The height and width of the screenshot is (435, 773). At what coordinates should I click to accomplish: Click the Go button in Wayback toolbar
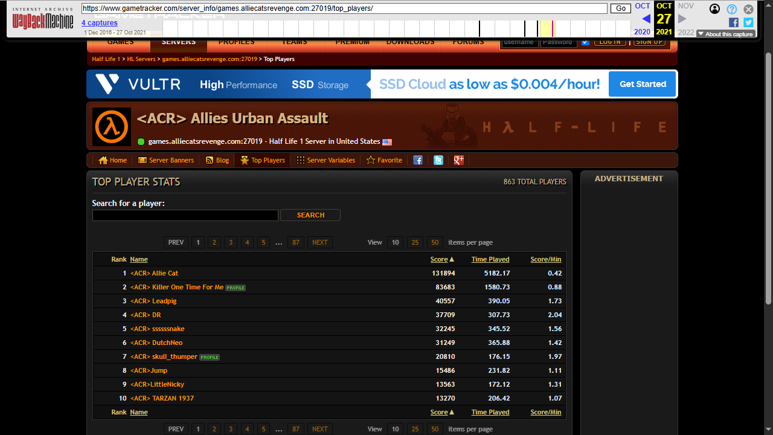620,8
